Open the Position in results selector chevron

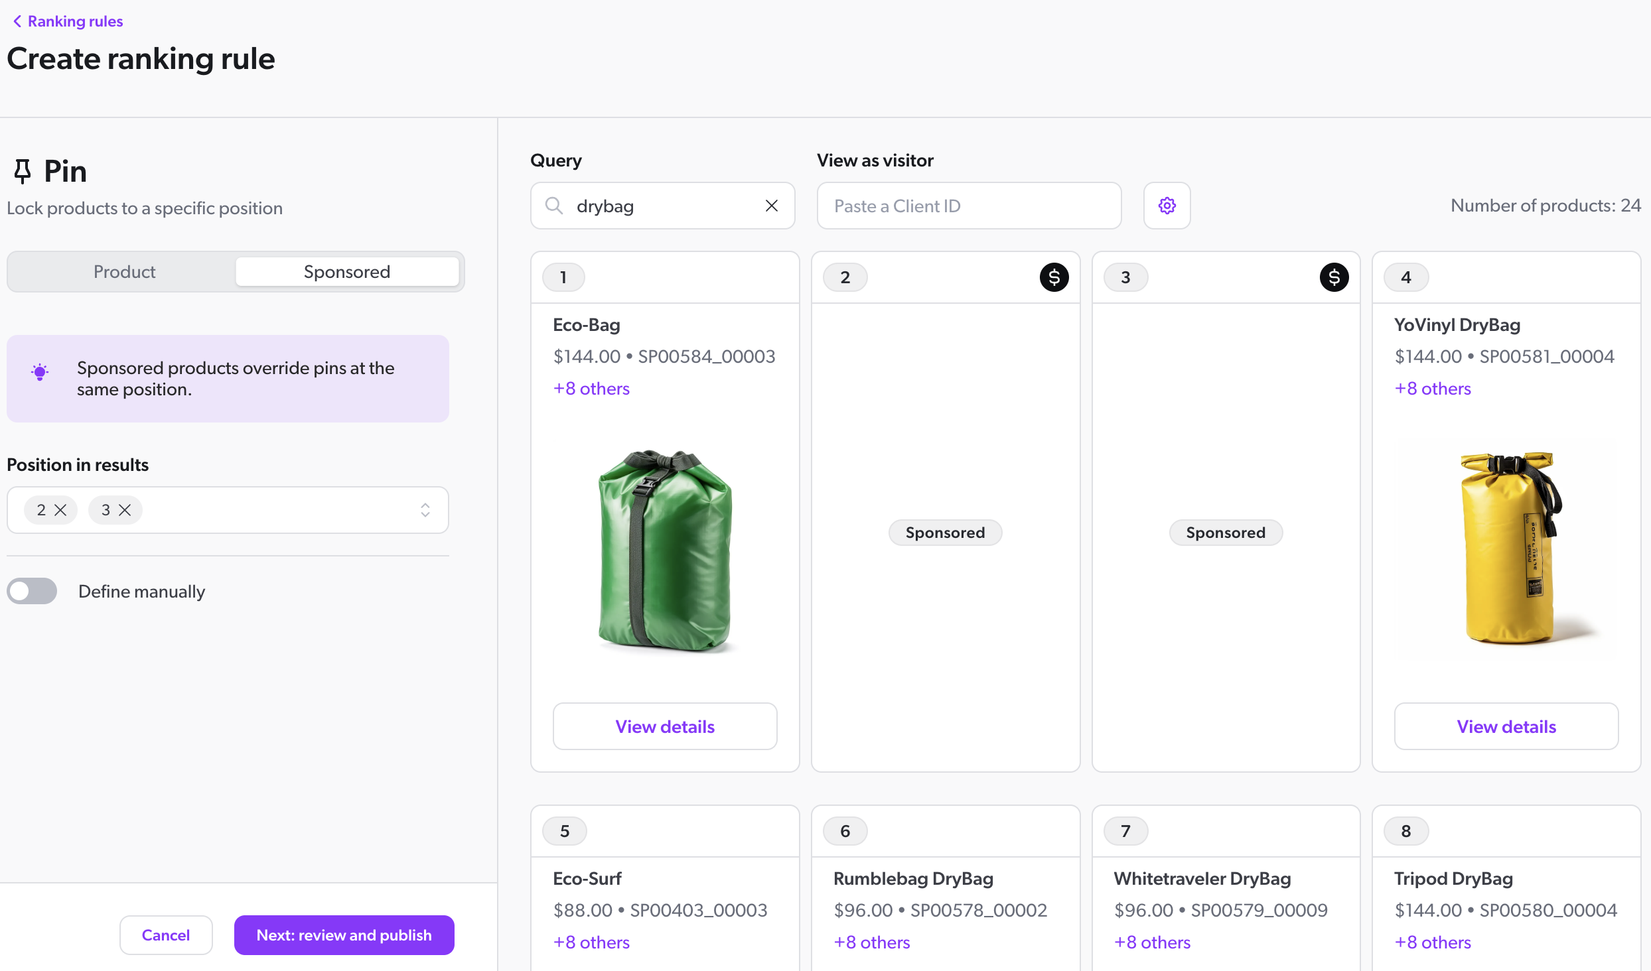click(x=426, y=510)
